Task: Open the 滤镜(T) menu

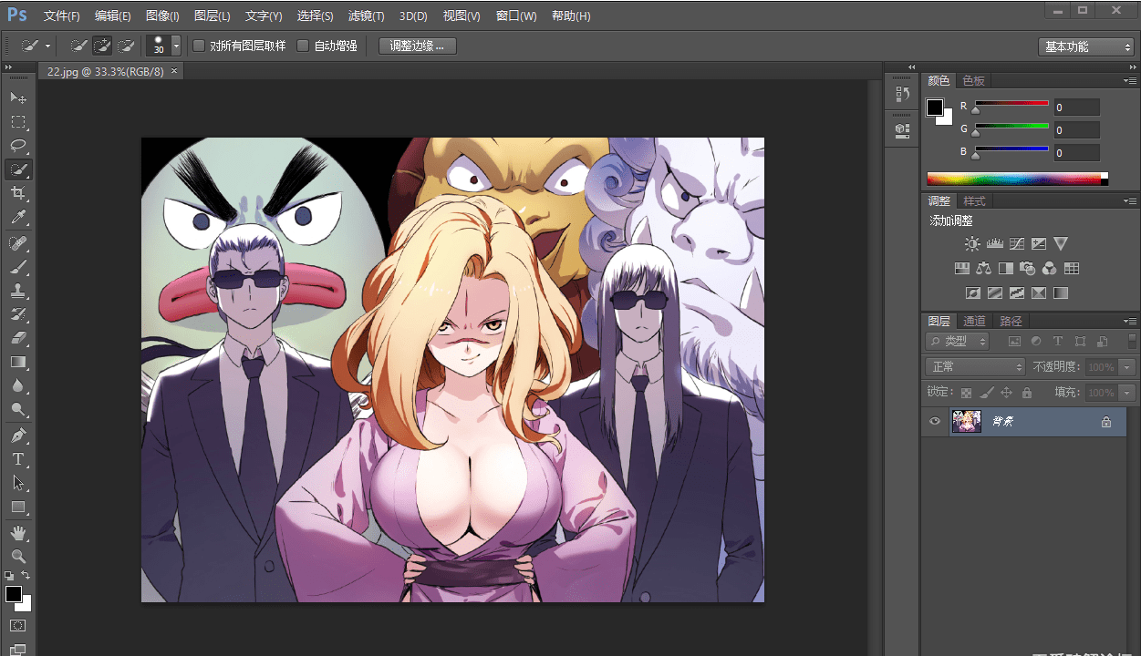Action: (367, 16)
